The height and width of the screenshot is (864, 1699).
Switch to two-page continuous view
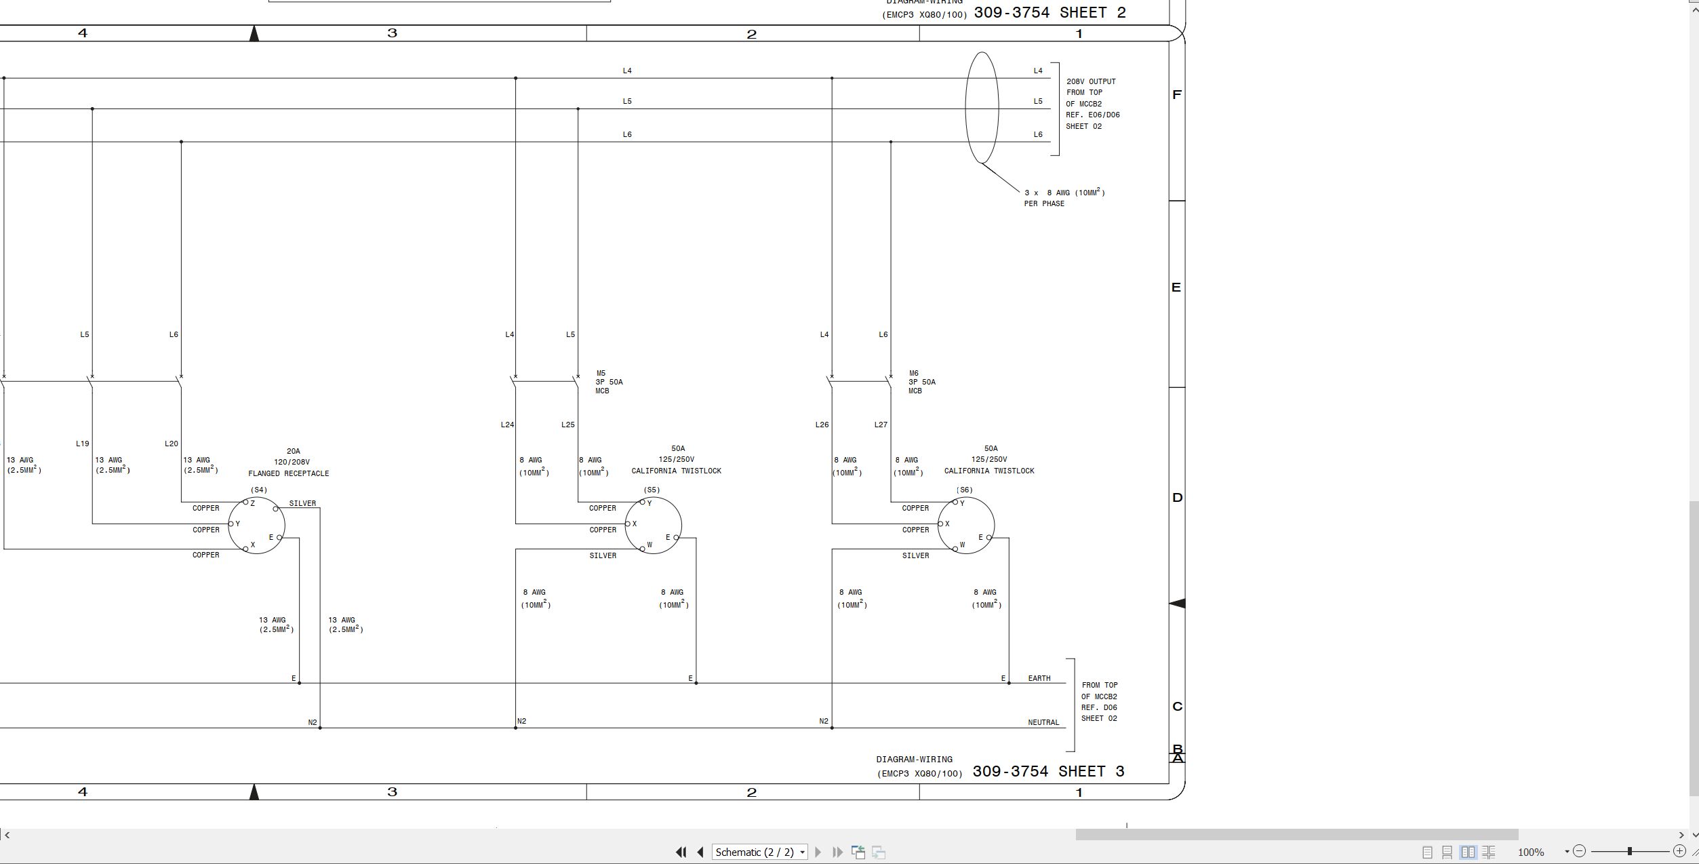pyautogui.click(x=1489, y=852)
